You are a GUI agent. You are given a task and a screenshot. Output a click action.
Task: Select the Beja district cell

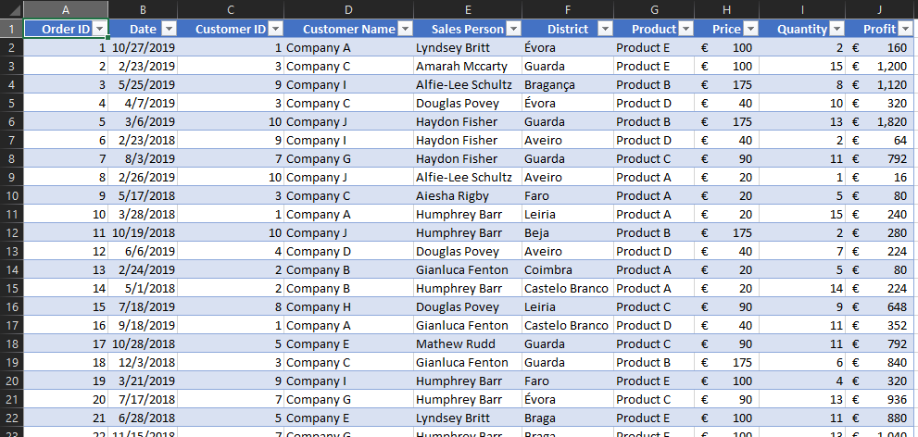[568, 232]
